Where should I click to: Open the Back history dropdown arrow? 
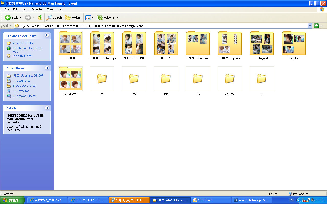pyautogui.click(x=21, y=18)
